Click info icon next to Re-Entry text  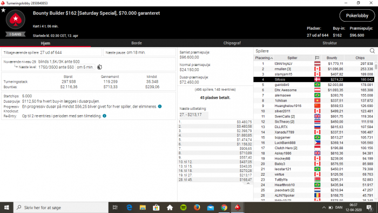click(104, 116)
